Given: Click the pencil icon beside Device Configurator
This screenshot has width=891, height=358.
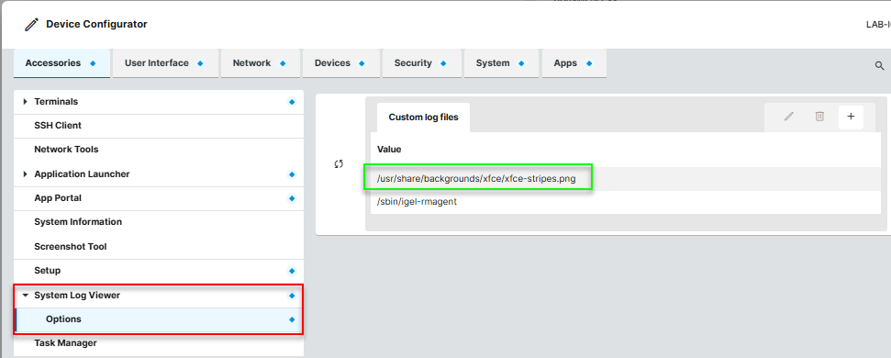Looking at the screenshot, I should (x=32, y=25).
